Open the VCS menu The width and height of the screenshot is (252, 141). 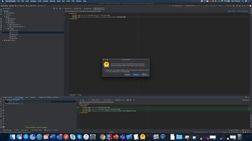pyautogui.click(x=73, y=1)
